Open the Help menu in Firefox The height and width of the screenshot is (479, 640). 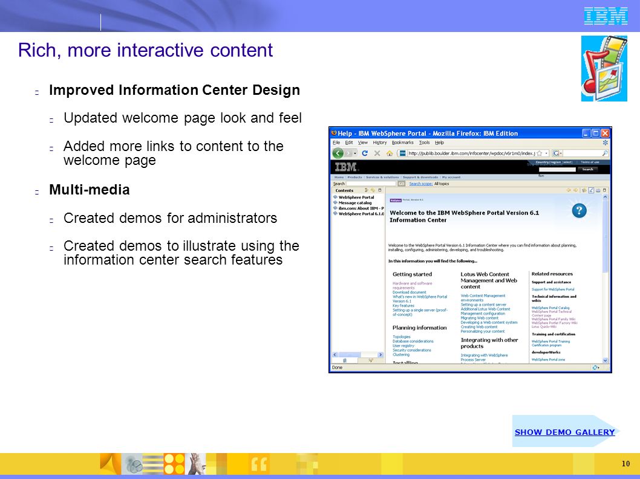(439, 143)
